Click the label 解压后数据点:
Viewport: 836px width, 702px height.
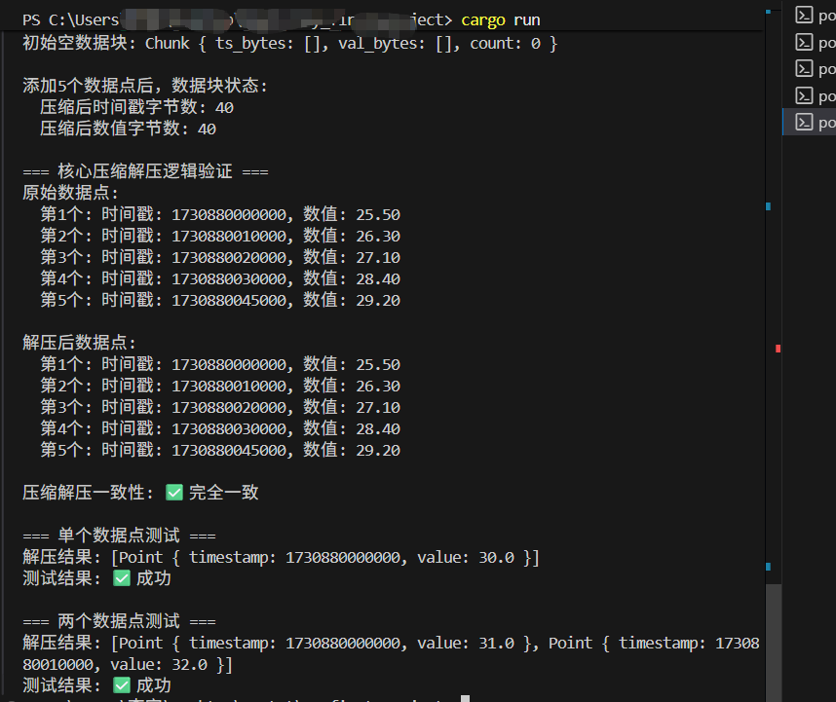pyautogui.click(x=79, y=343)
